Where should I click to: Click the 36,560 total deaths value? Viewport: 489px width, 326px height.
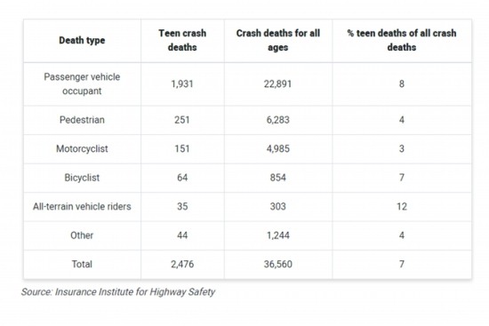tap(278, 264)
